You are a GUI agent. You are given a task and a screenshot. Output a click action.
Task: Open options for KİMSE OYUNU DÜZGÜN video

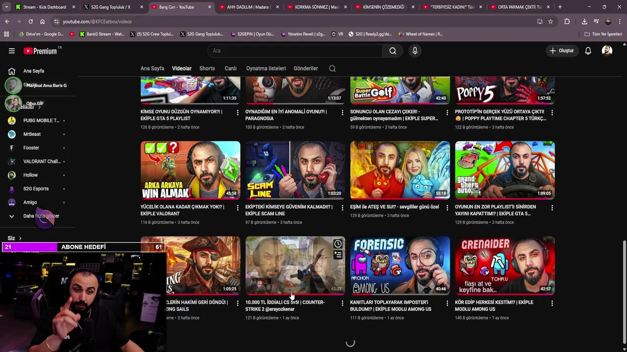click(238, 112)
